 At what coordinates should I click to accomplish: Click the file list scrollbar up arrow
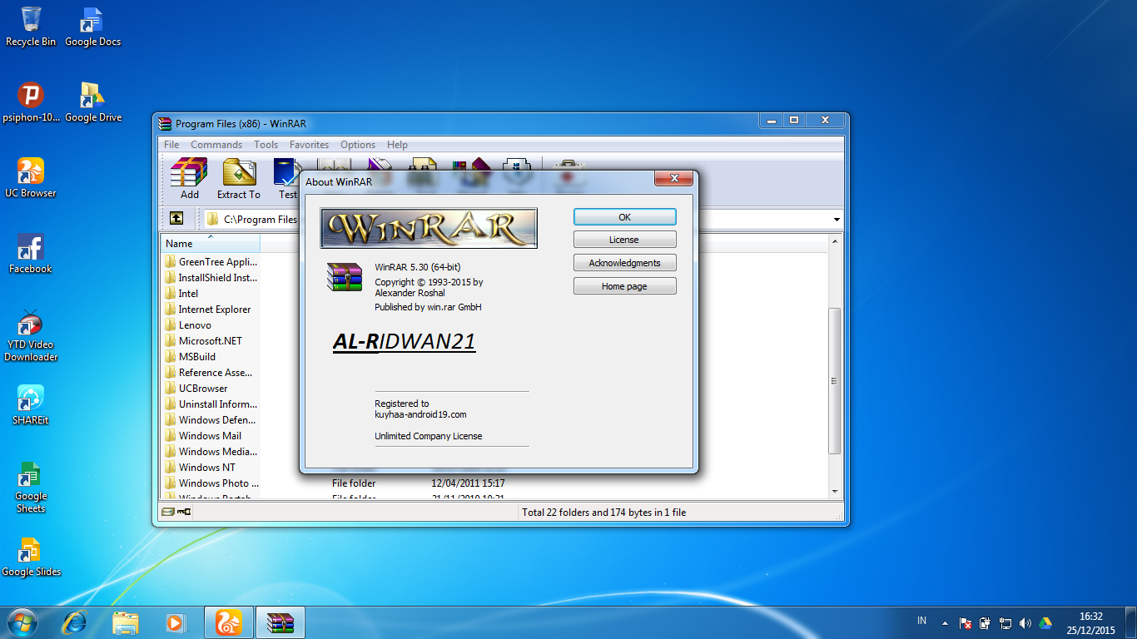[835, 241]
